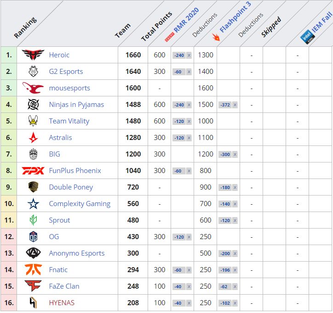
Task: Click the Ninjas in Pyjamas logo
Action: (x=33, y=105)
